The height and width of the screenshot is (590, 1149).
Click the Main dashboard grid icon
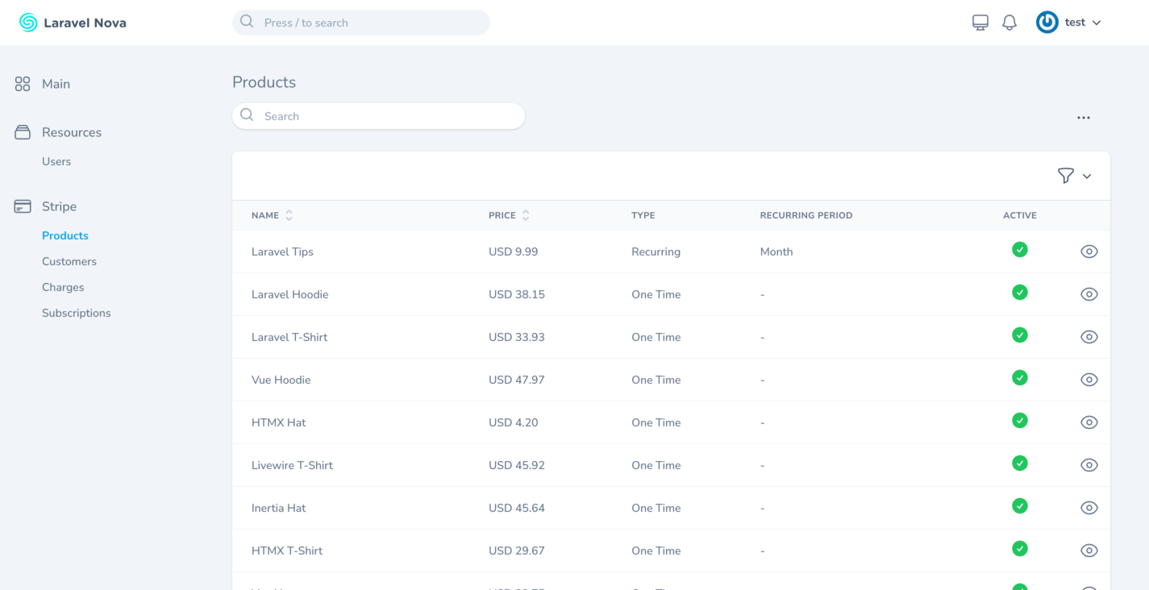23,84
